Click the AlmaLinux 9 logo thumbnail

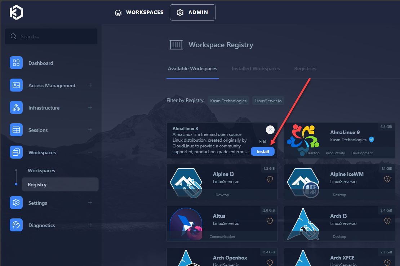(303, 139)
